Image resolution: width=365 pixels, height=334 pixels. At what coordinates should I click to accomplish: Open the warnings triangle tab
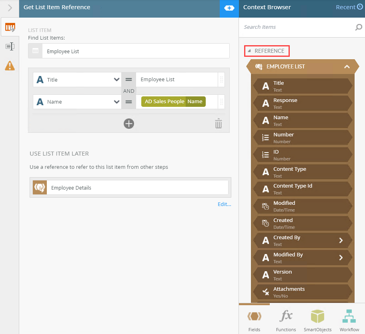[x=10, y=66]
